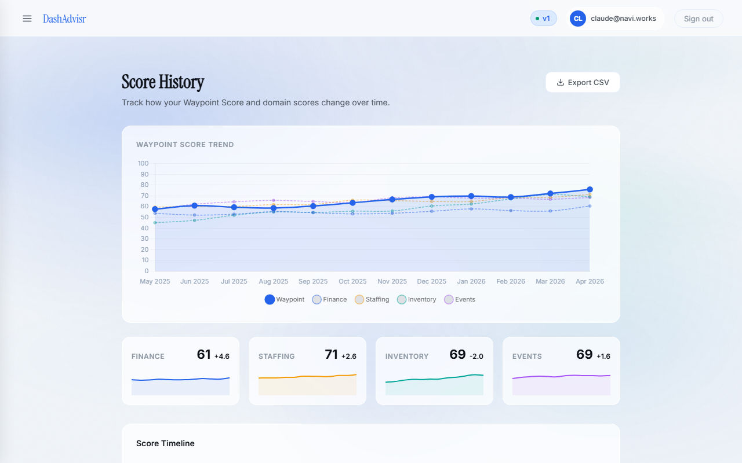The image size is (742, 463).
Task: Toggle Finance series visibility in legend
Action: pyautogui.click(x=329, y=299)
